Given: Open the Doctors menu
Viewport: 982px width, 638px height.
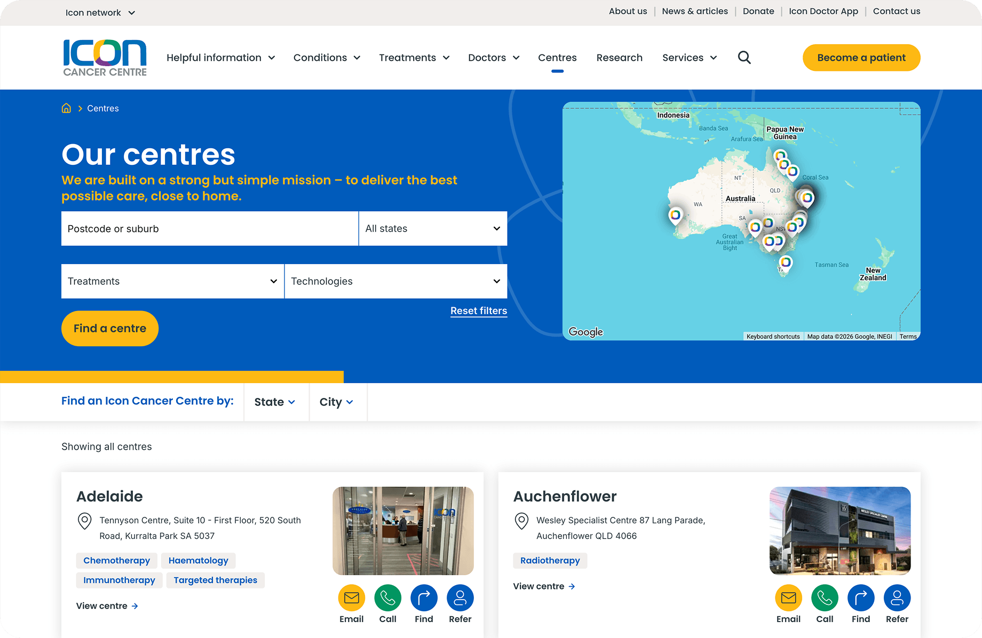Looking at the screenshot, I should pos(494,58).
